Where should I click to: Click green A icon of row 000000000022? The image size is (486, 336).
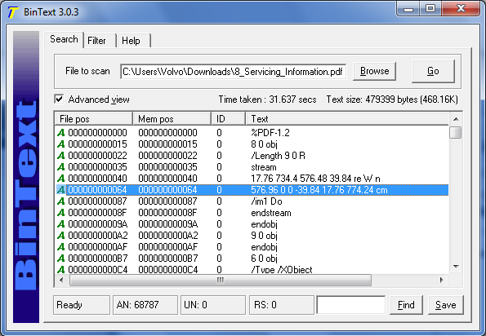point(61,156)
